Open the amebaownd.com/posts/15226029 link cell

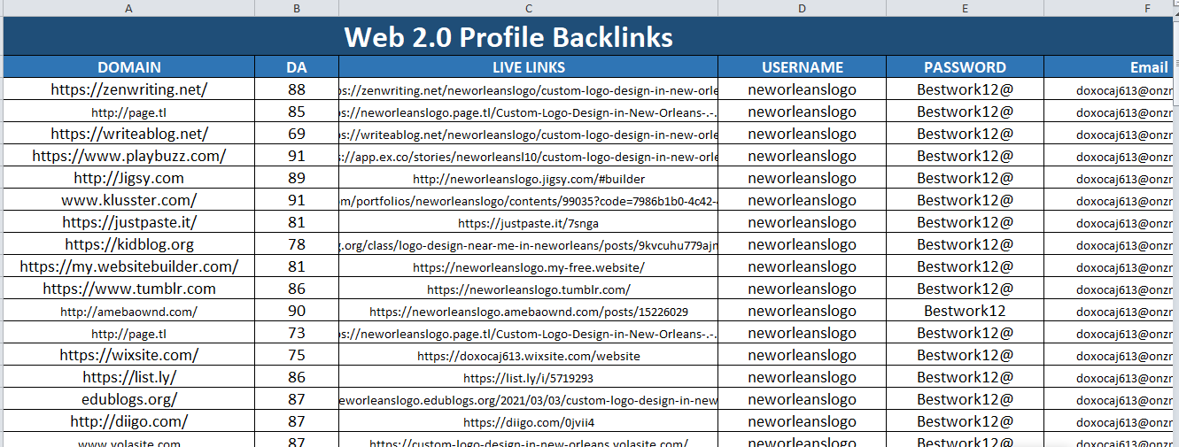coord(529,311)
